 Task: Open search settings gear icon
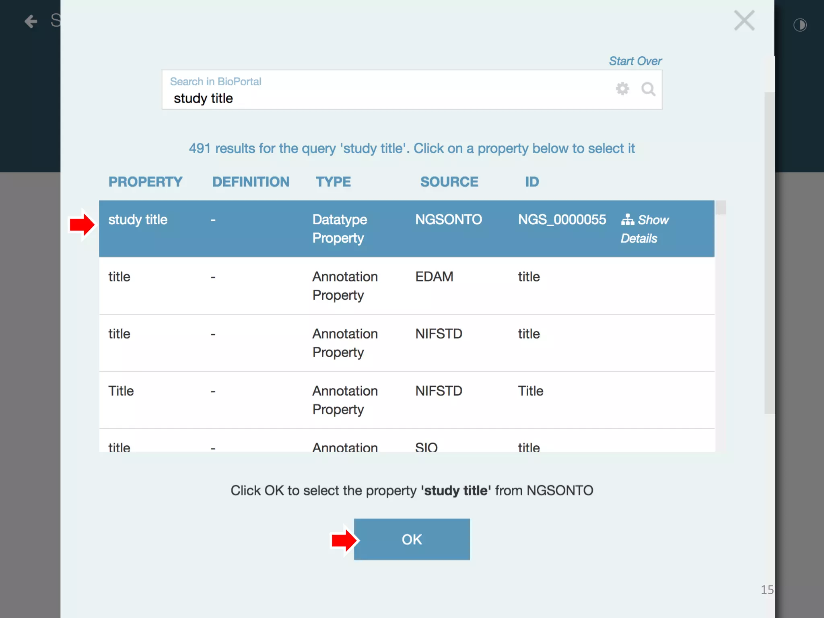pos(622,89)
